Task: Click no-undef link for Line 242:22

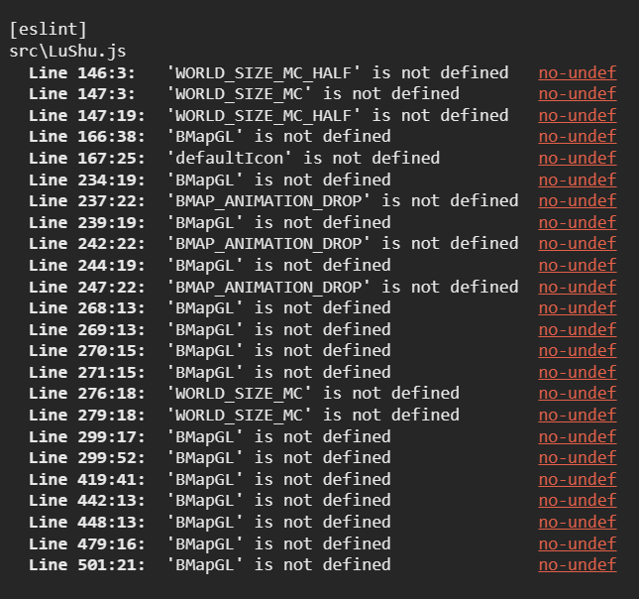Action: (578, 244)
